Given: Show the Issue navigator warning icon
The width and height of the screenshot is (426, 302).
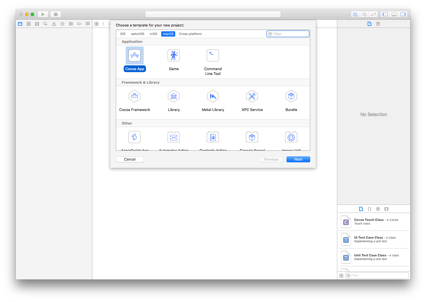Looking at the screenshot, I should click(x=54, y=24).
